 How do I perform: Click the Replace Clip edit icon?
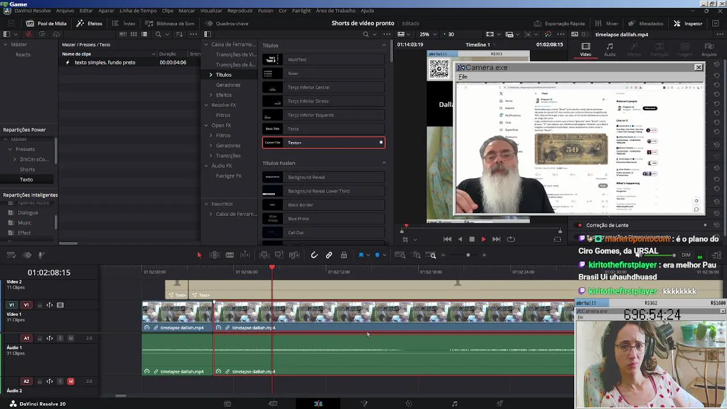click(x=294, y=255)
